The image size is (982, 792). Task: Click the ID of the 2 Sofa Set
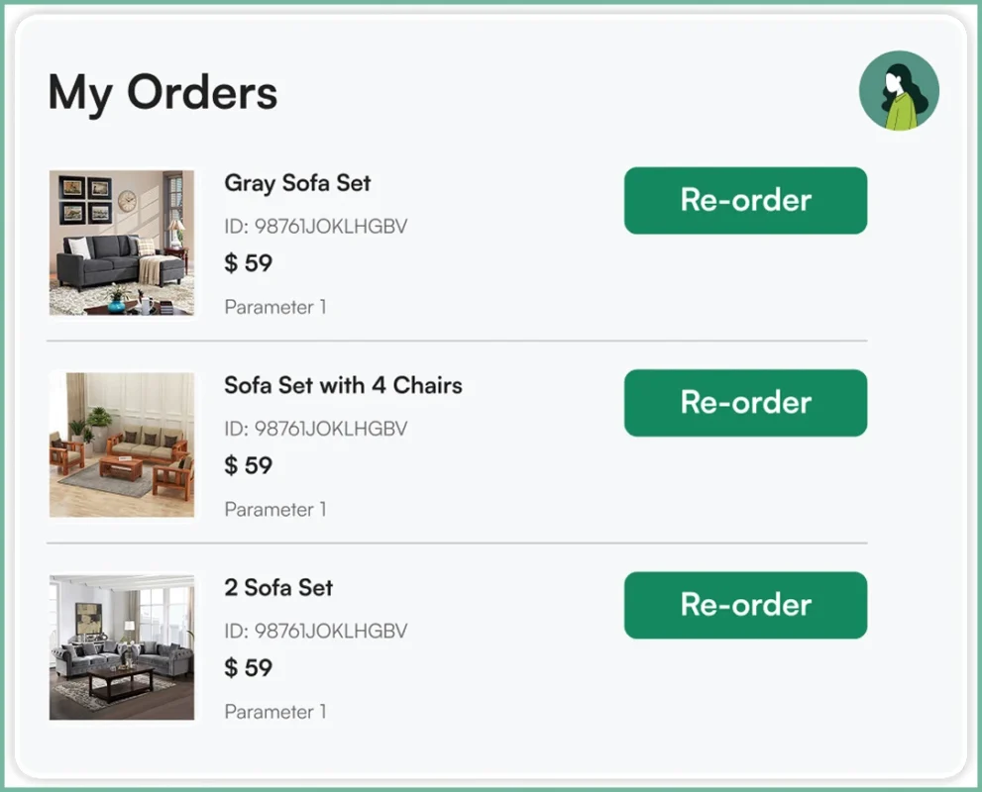[316, 631]
